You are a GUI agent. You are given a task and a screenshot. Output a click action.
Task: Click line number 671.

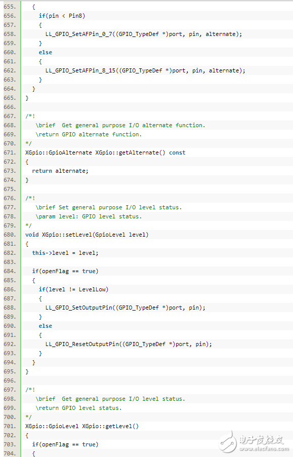click(10, 153)
